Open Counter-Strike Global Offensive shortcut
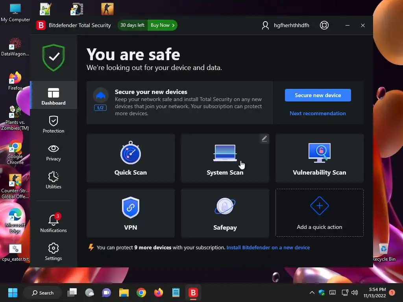 click(15, 186)
